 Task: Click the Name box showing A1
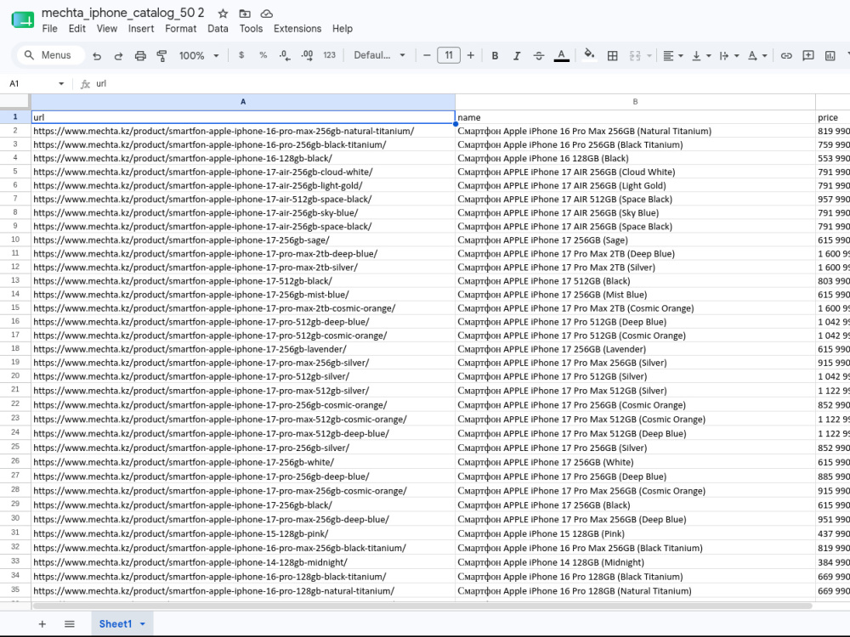[30, 83]
